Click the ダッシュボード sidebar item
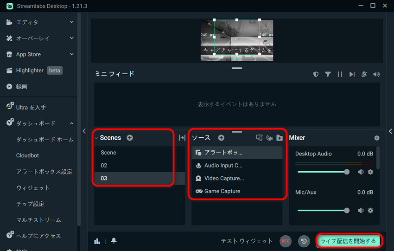 pos(35,123)
